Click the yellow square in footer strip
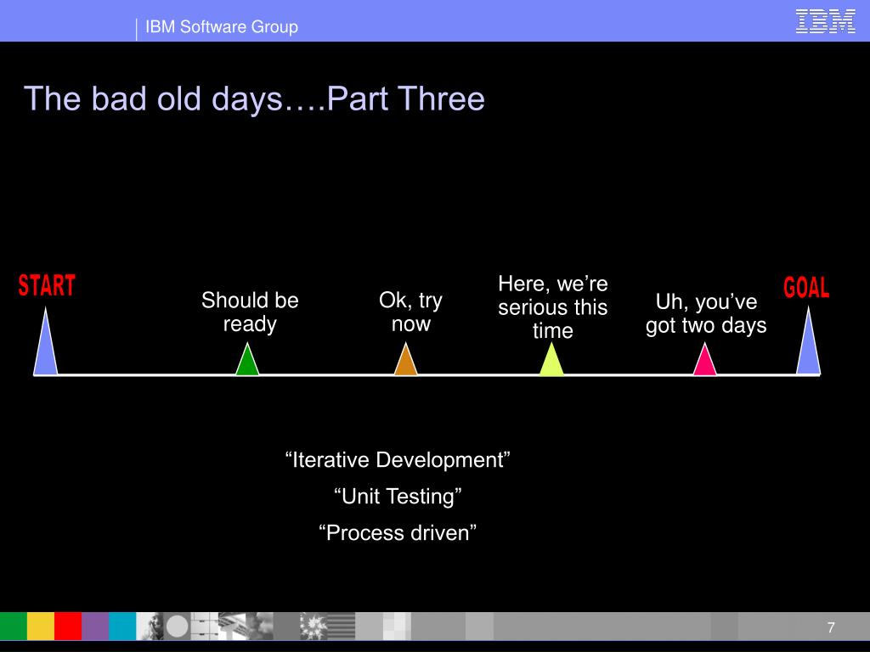870x652 pixels. pos(41,627)
